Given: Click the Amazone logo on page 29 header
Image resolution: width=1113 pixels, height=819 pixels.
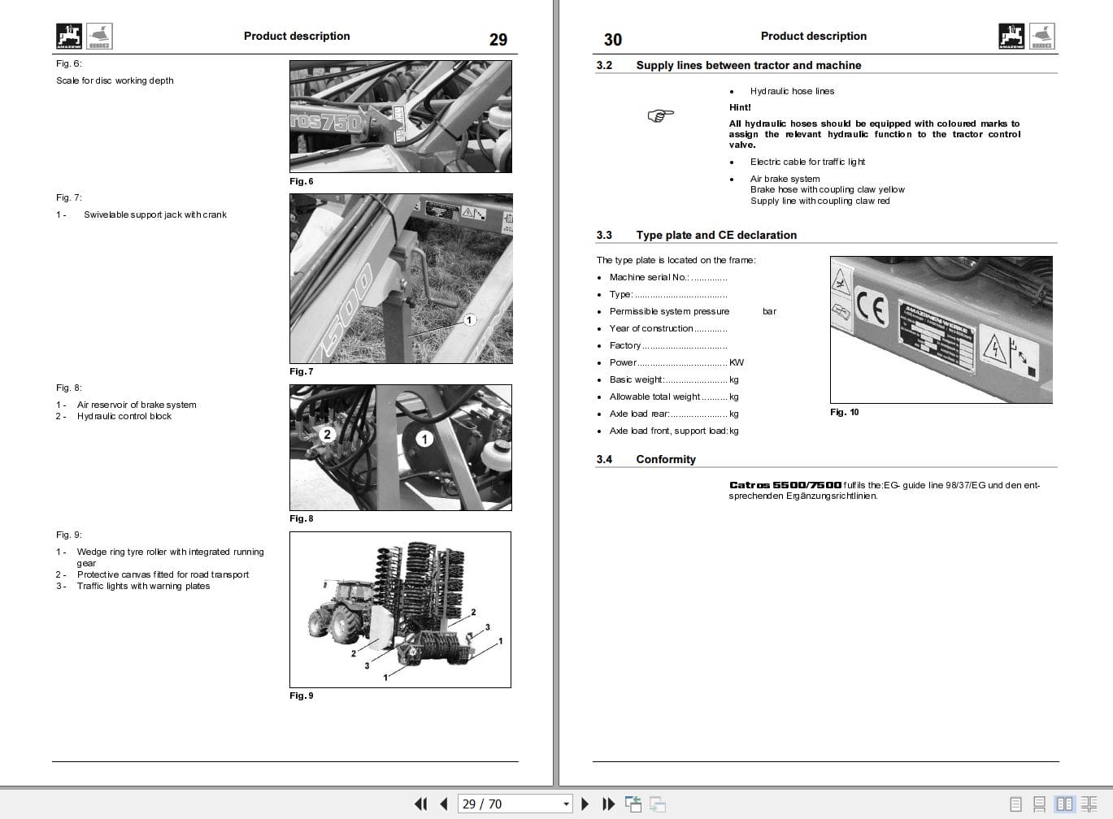Looking at the screenshot, I should tap(69, 37).
